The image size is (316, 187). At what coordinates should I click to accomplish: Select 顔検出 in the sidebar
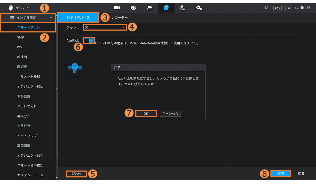[x=22, y=57]
